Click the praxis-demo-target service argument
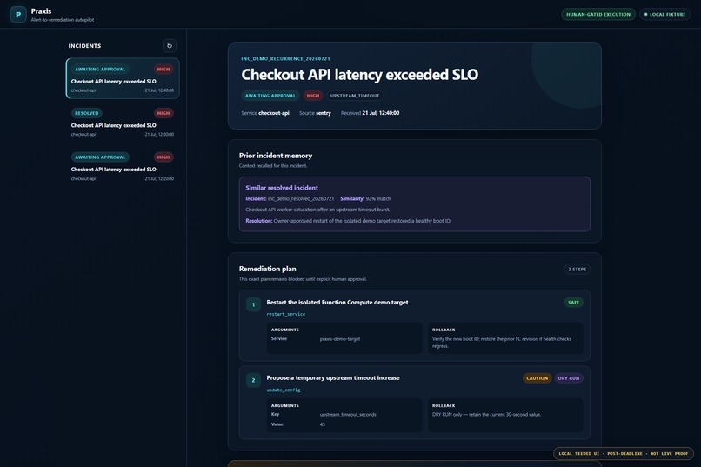The width and height of the screenshot is (701, 467). click(340, 339)
